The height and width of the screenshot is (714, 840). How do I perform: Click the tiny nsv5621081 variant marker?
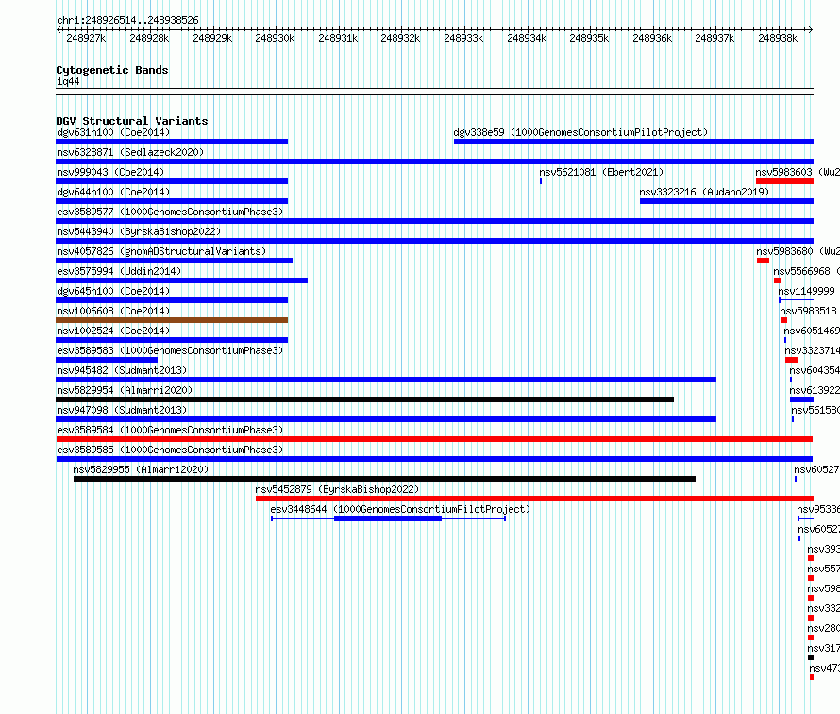(x=541, y=181)
